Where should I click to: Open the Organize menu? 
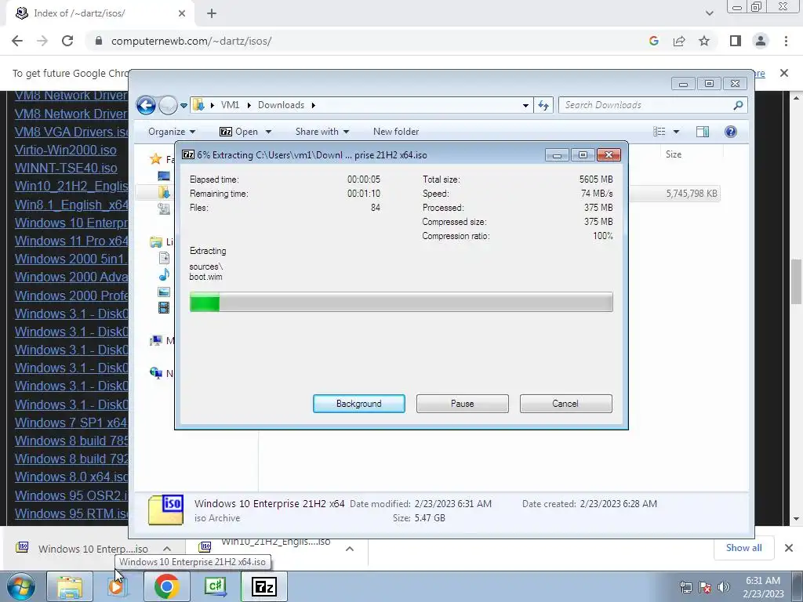pos(172,132)
